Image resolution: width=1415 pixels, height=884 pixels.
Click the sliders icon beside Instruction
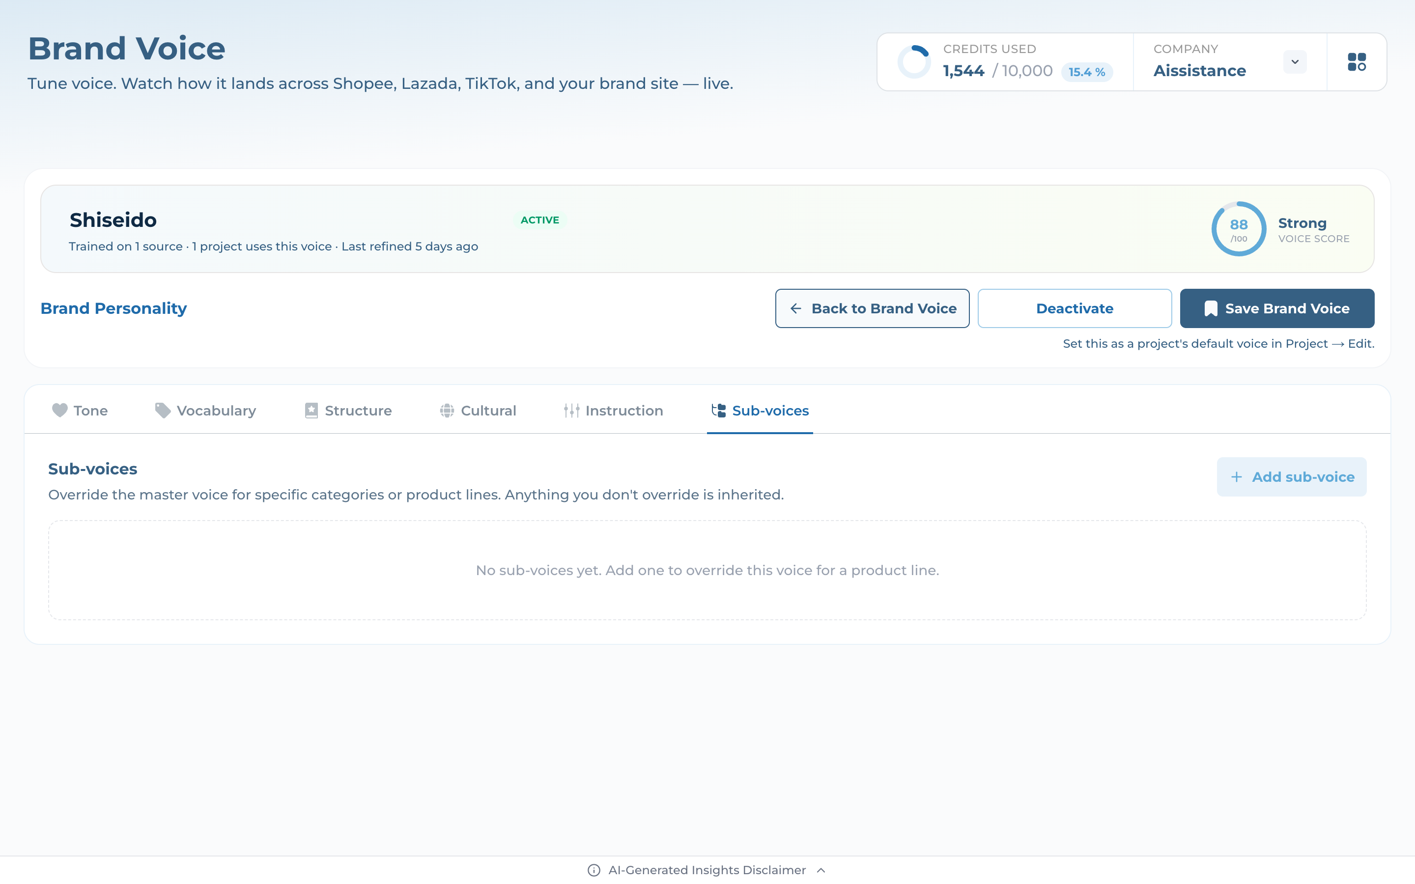coord(571,411)
